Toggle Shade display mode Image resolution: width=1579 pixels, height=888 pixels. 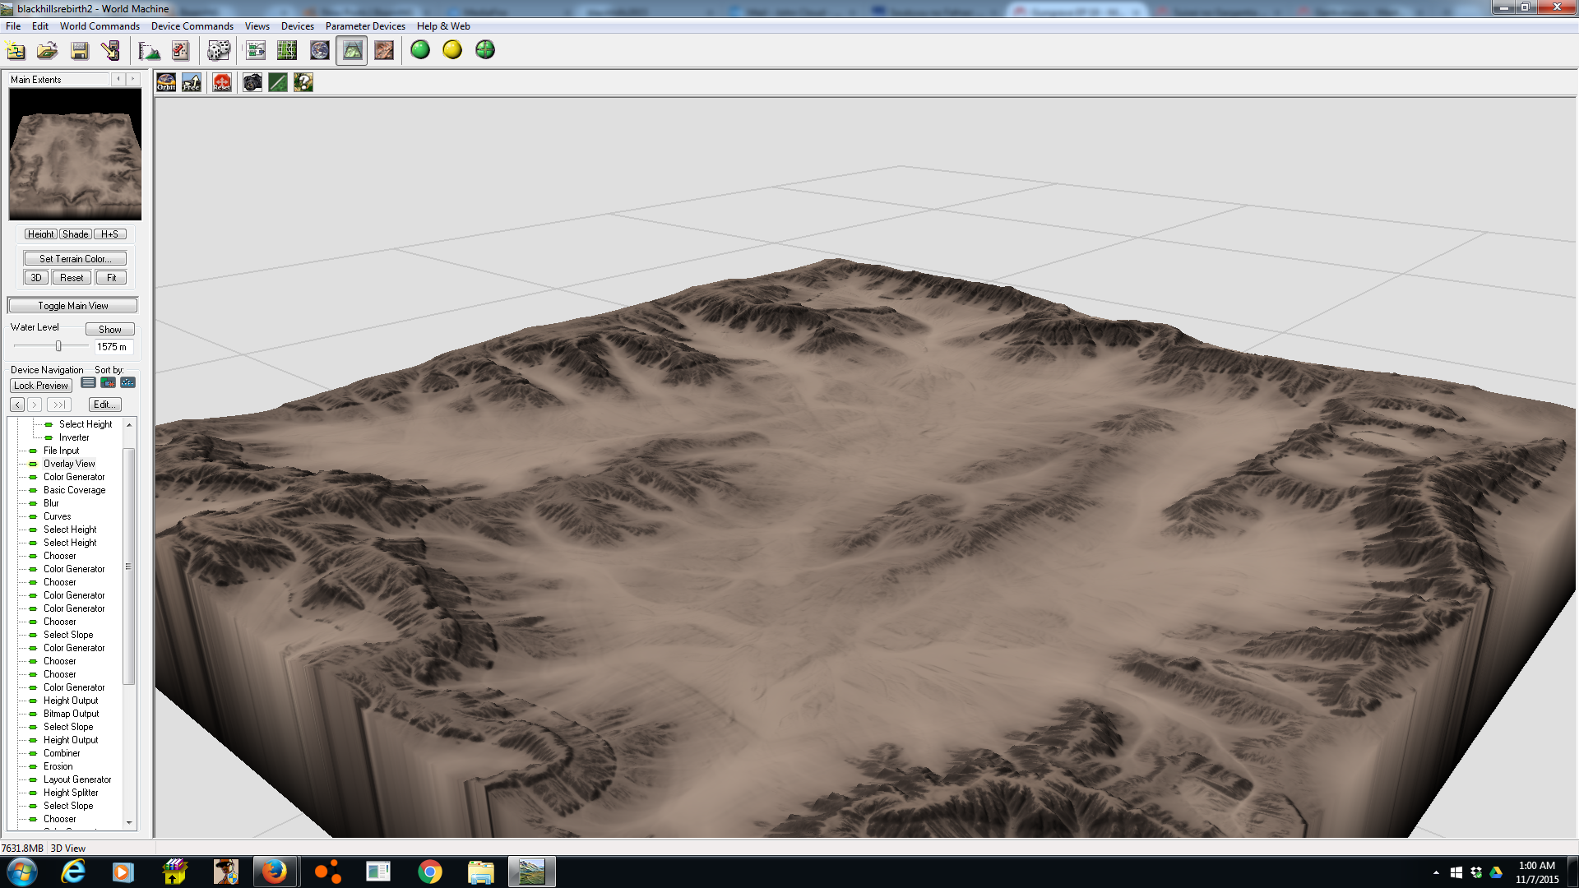click(75, 234)
